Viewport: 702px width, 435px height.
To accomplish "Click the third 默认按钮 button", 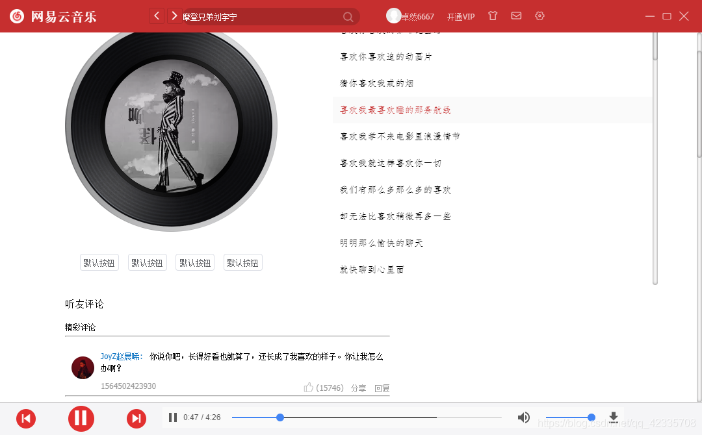I will point(195,262).
